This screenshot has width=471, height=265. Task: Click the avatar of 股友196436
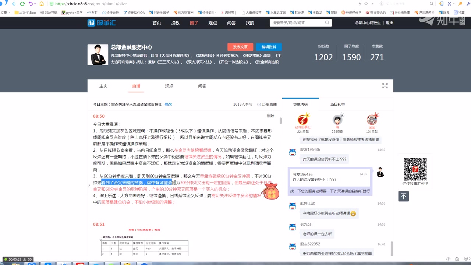click(x=293, y=152)
